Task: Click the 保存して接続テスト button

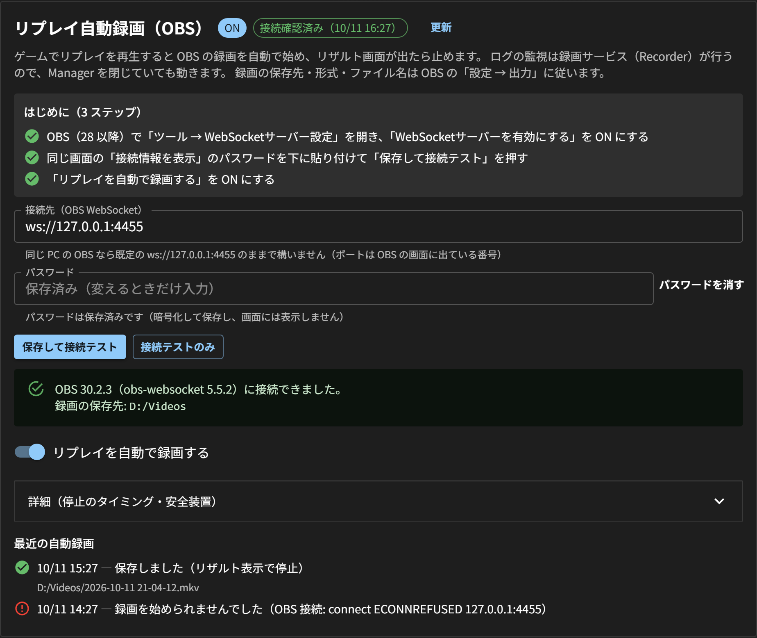Action: [x=70, y=347]
